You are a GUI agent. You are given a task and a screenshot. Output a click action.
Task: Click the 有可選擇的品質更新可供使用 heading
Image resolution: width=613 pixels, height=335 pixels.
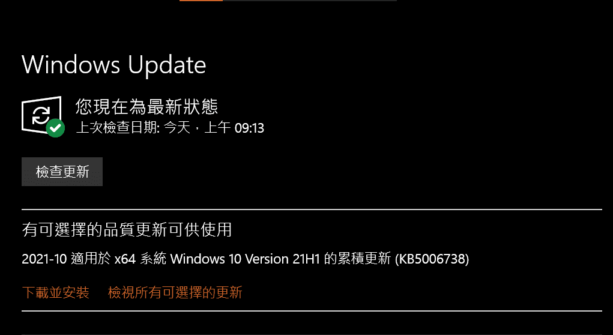pos(127,229)
